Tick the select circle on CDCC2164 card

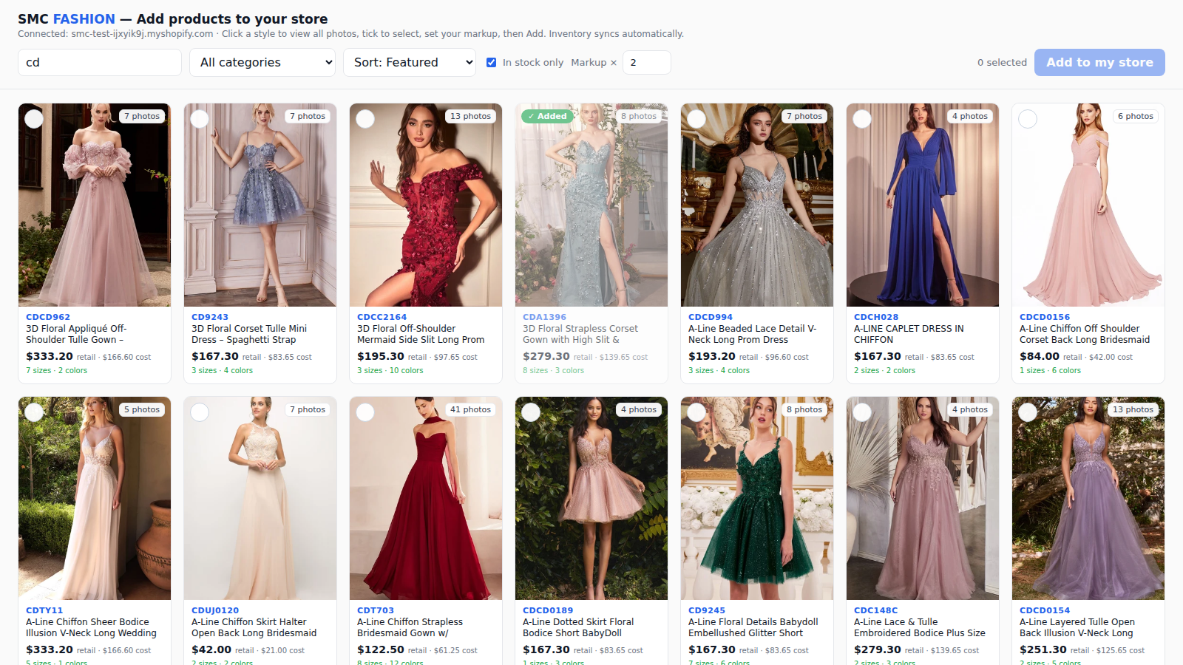(365, 119)
